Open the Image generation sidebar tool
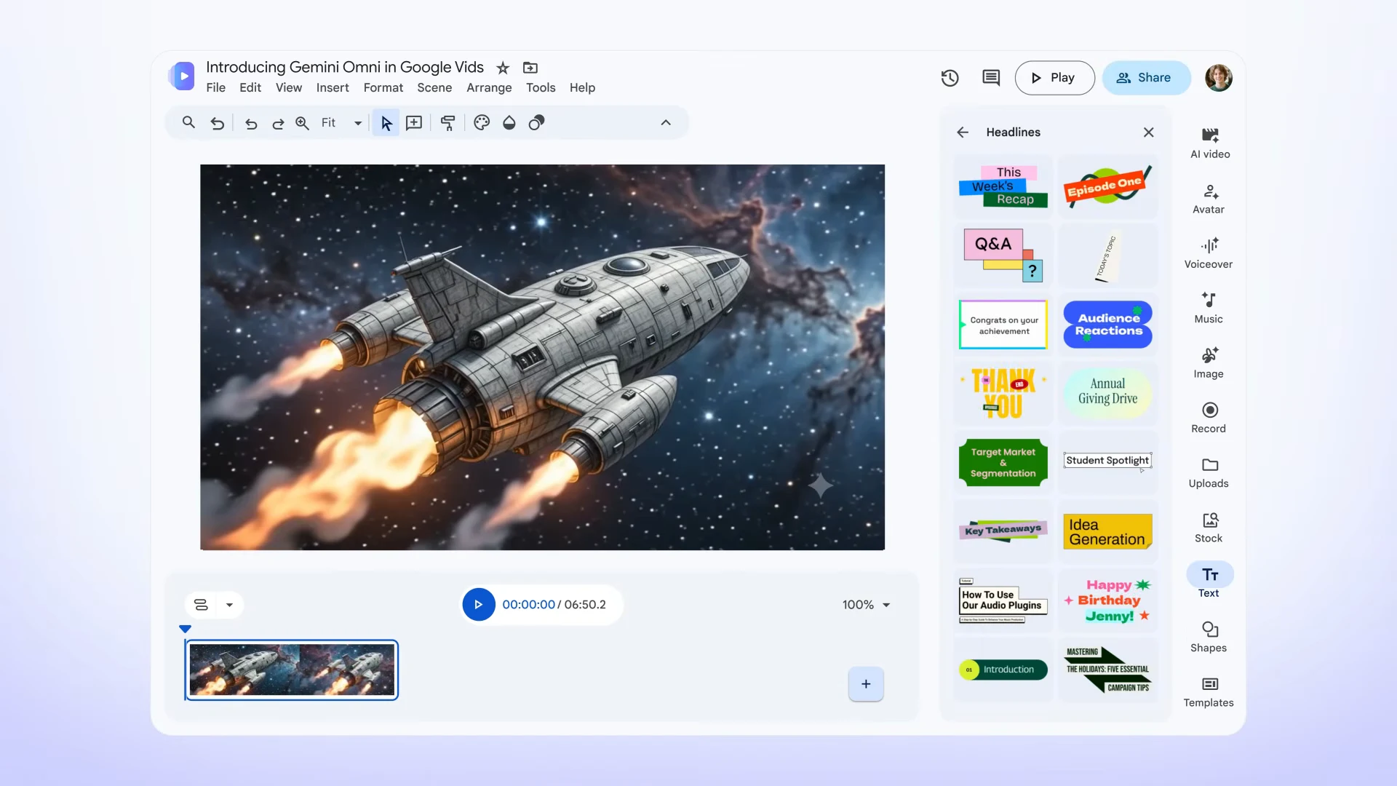The image size is (1397, 786). point(1209,363)
